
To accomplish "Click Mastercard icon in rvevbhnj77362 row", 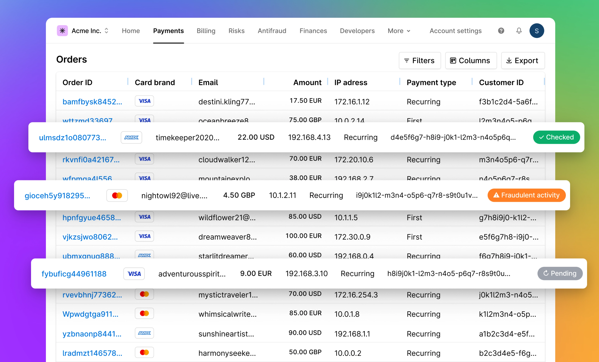I will tap(144, 294).
